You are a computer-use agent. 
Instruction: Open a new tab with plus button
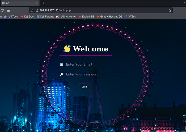[43, 3]
